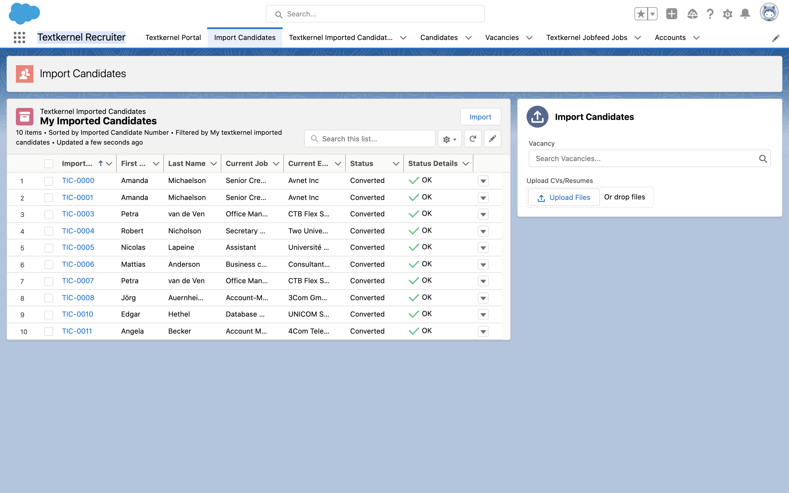
Task: Open the favorites list dropdown arrow
Action: 653,14
